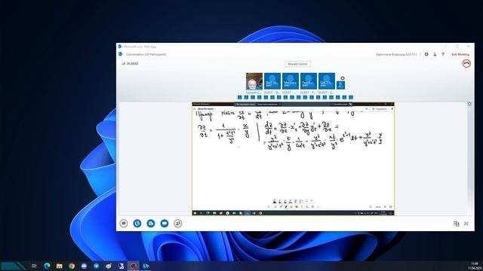Hang up with red phone button
Screen dimensions: 483x271
coord(466,63)
